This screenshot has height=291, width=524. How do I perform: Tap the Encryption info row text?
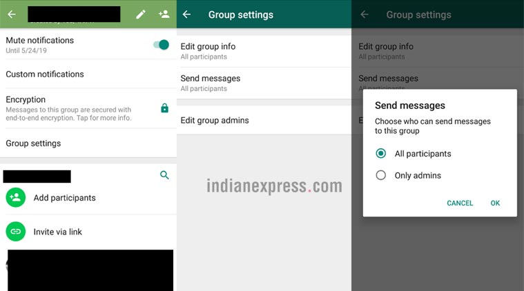[68, 109]
